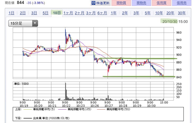Select the 3日 chart period
The width and height of the screenshot is (193, 123).
(x=34, y=13)
